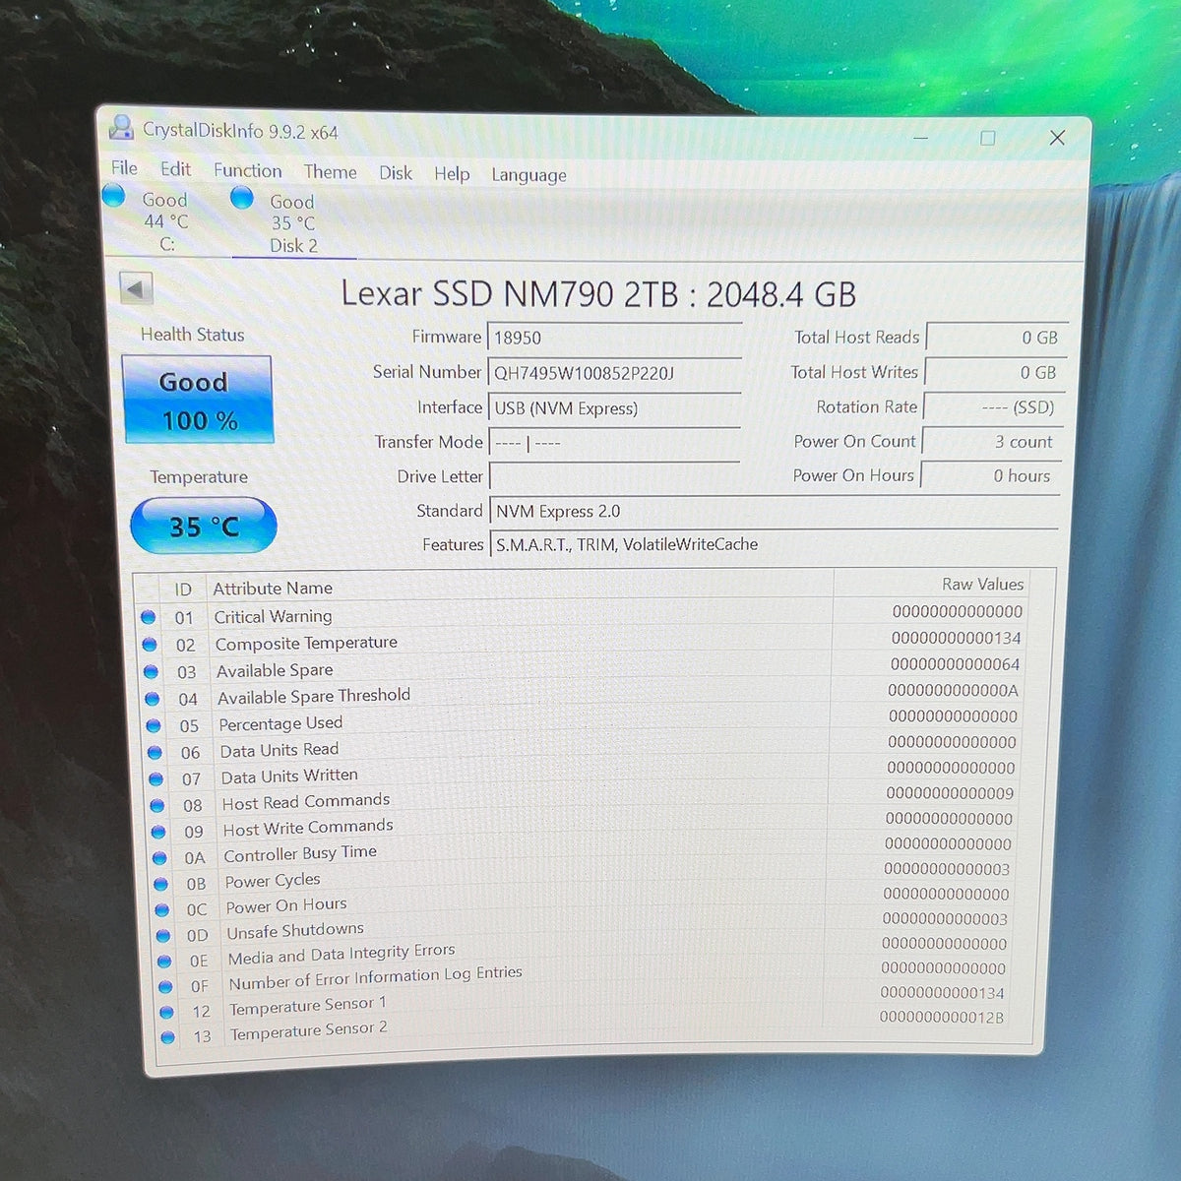
Task: Click status dot for Critical Warning row
Action: click(149, 617)
